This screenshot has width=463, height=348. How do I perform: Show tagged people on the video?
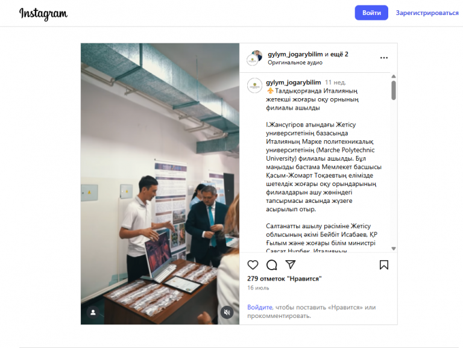93,312
